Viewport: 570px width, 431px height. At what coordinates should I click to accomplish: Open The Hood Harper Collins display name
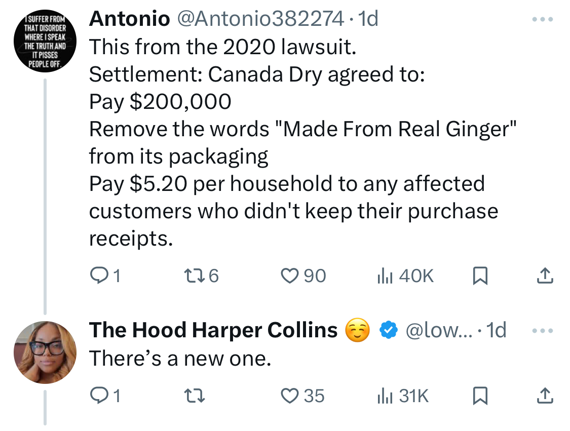click(x=213, y=330)
